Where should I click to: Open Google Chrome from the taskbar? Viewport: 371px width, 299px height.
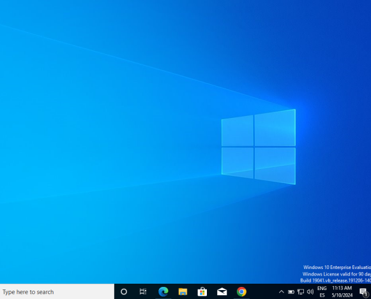241,292
